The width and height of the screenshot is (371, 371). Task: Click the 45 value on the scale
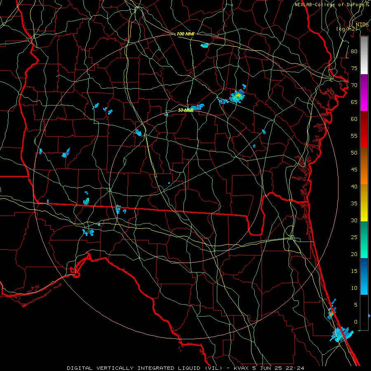(x=354, y=170)
